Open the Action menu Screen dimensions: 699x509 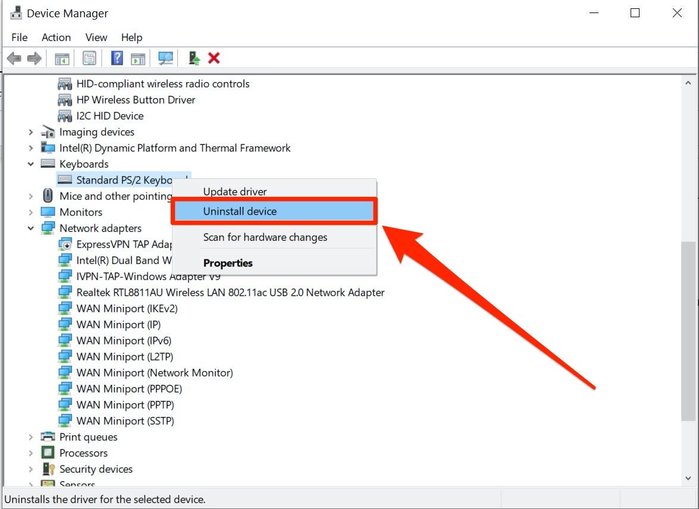pyautogui.click(x=56, y=37)
